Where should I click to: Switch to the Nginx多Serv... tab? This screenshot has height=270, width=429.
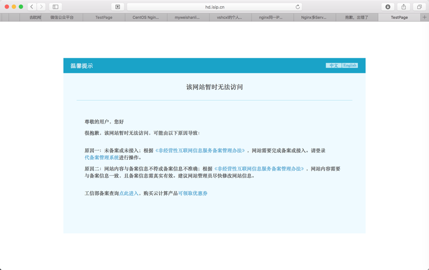coord(314,17)
